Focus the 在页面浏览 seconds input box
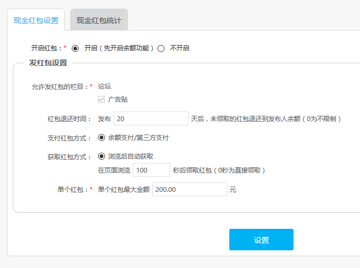 click(151, 170)
